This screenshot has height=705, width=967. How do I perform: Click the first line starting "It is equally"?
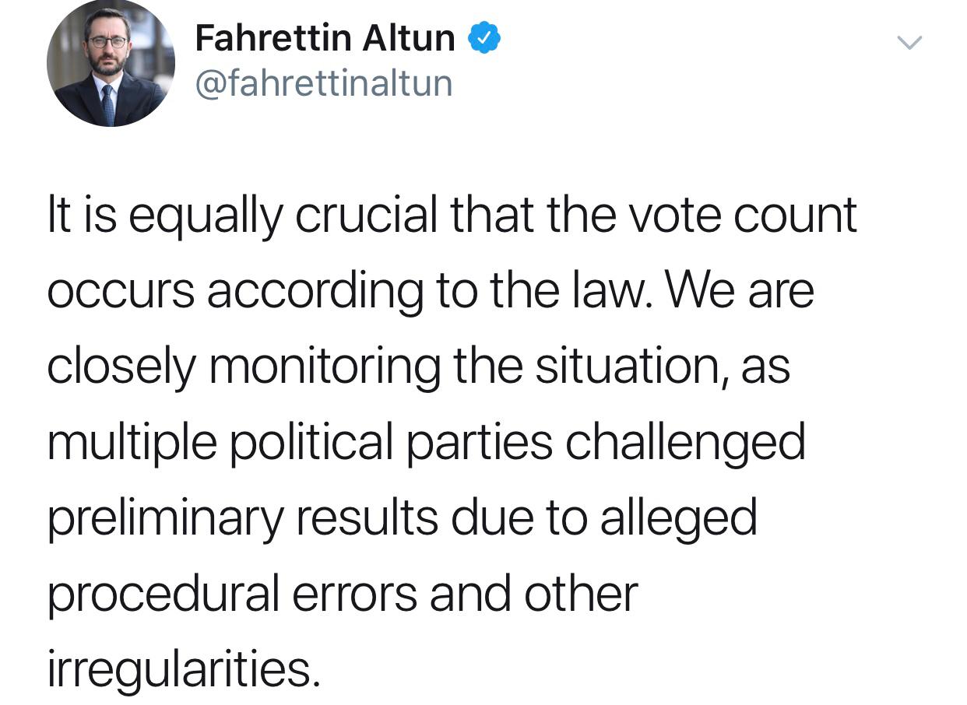coord(452,216)
